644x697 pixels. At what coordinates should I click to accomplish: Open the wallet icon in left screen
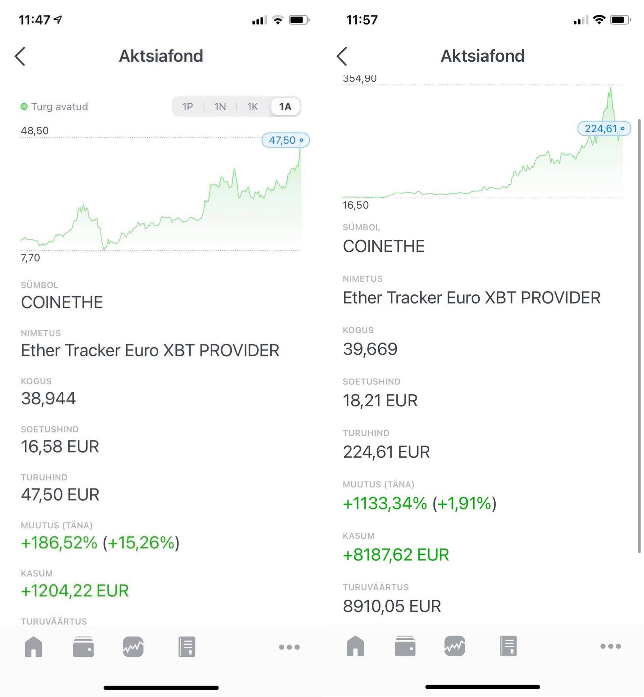click(x=83, y=647)
